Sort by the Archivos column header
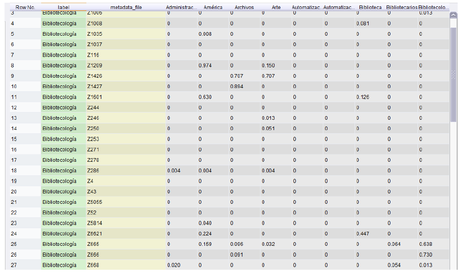Screen dimensions: 464x272 point(244,8)
